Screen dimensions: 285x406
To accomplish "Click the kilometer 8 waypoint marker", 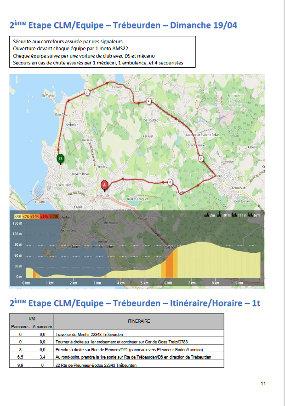I will click(170, 182).
